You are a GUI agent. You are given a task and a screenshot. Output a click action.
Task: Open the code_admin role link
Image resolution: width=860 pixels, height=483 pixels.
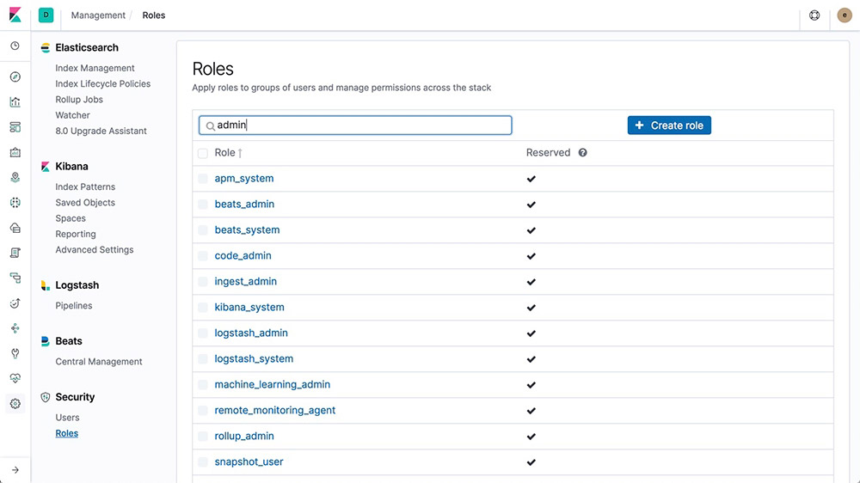click(x=243, y=256)
